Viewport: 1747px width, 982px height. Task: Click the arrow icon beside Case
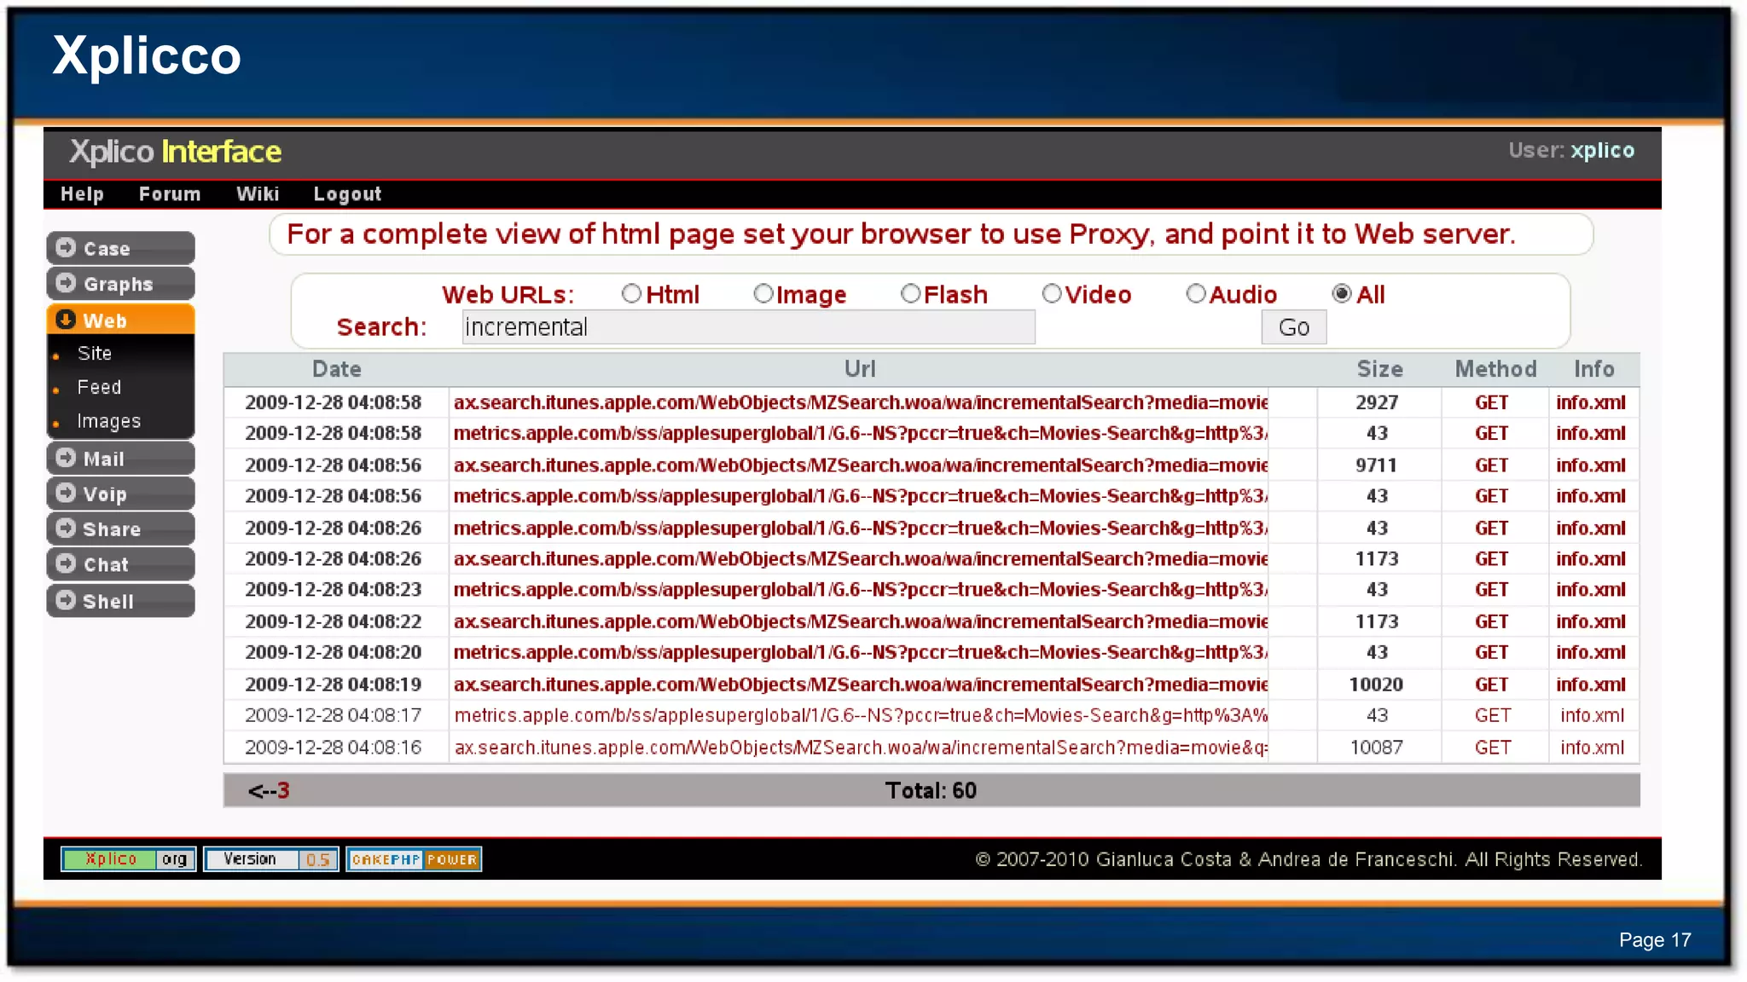tap(66, 248)
